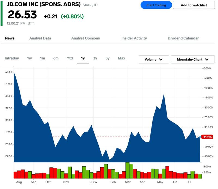Click the Aug label on the time axis
Image resolution: width=218 pixels, height=189 pixels.
tap(19, 182)
